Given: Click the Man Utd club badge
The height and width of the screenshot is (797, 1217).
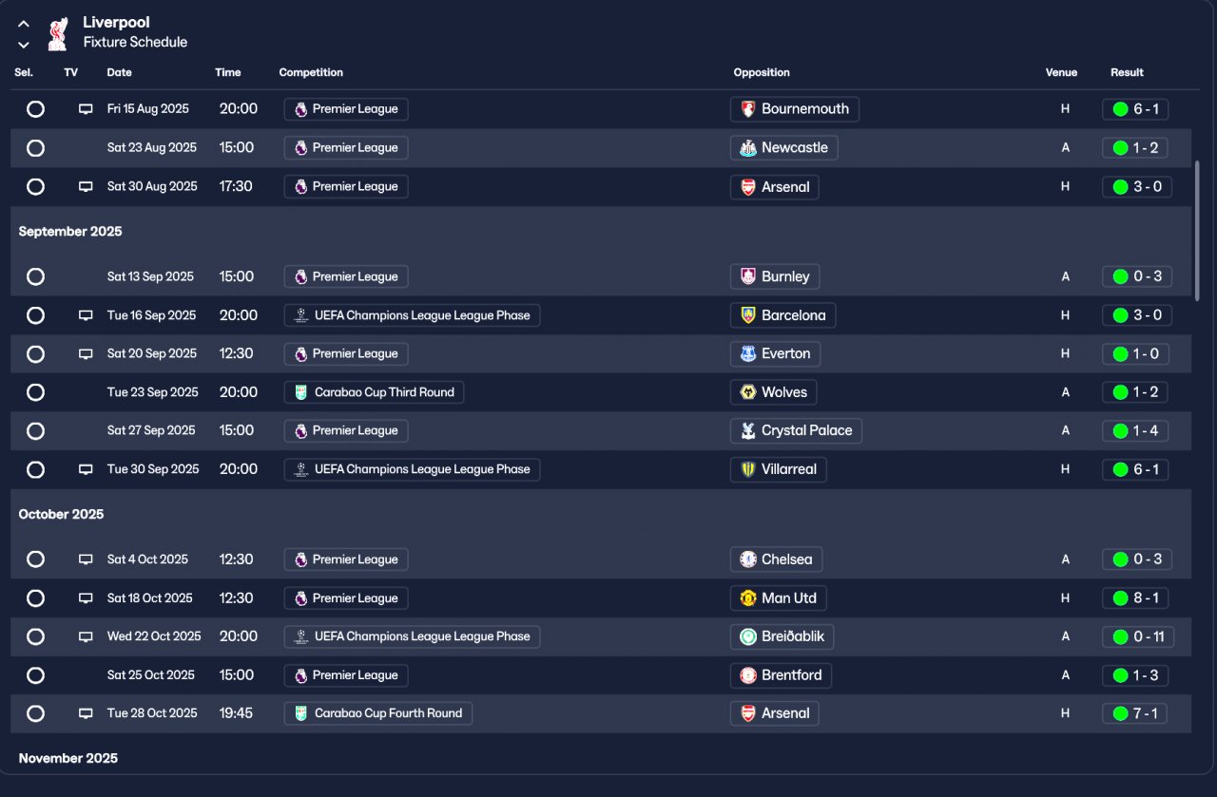Looking at the screenshot, I should click(x=748, y=598).
